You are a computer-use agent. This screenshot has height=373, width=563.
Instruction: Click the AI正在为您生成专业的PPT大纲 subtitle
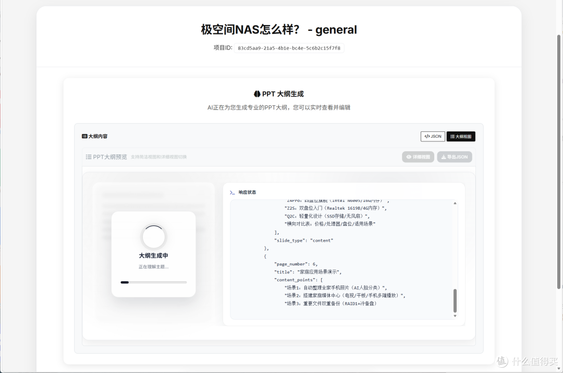pyautogui.click(x=279, y=107)
